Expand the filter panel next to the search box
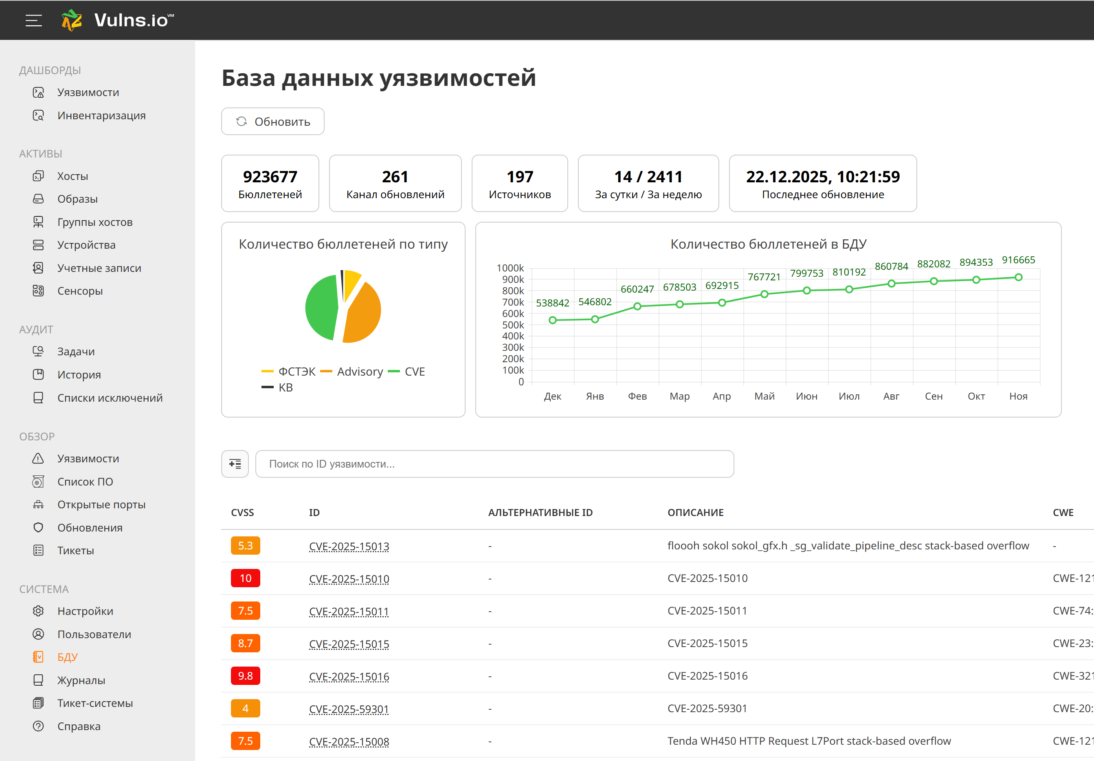 pos(235,464)
